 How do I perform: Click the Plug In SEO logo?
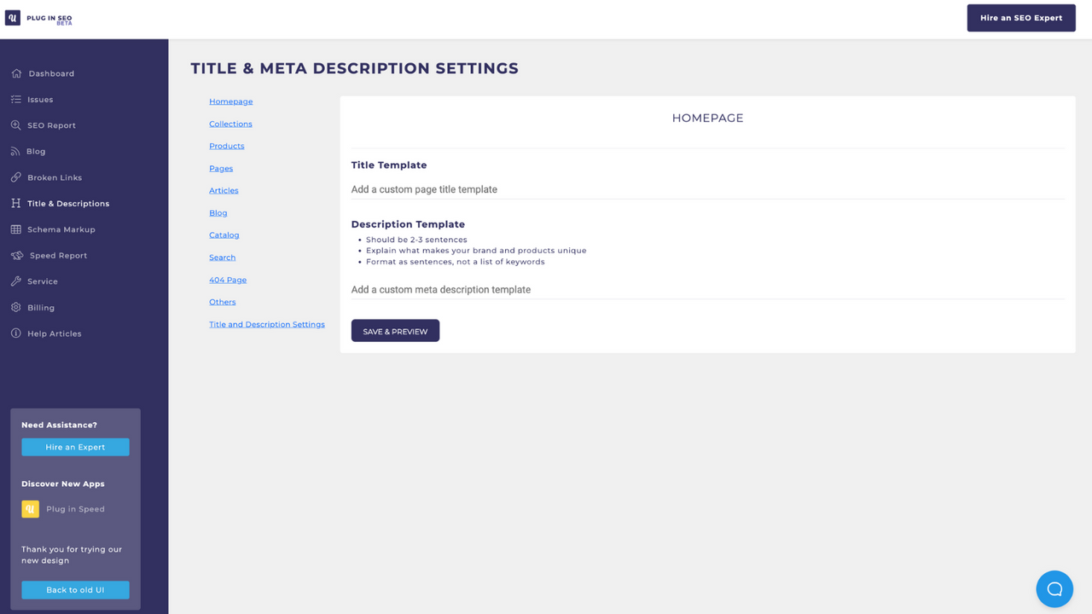tap(38, 17)
